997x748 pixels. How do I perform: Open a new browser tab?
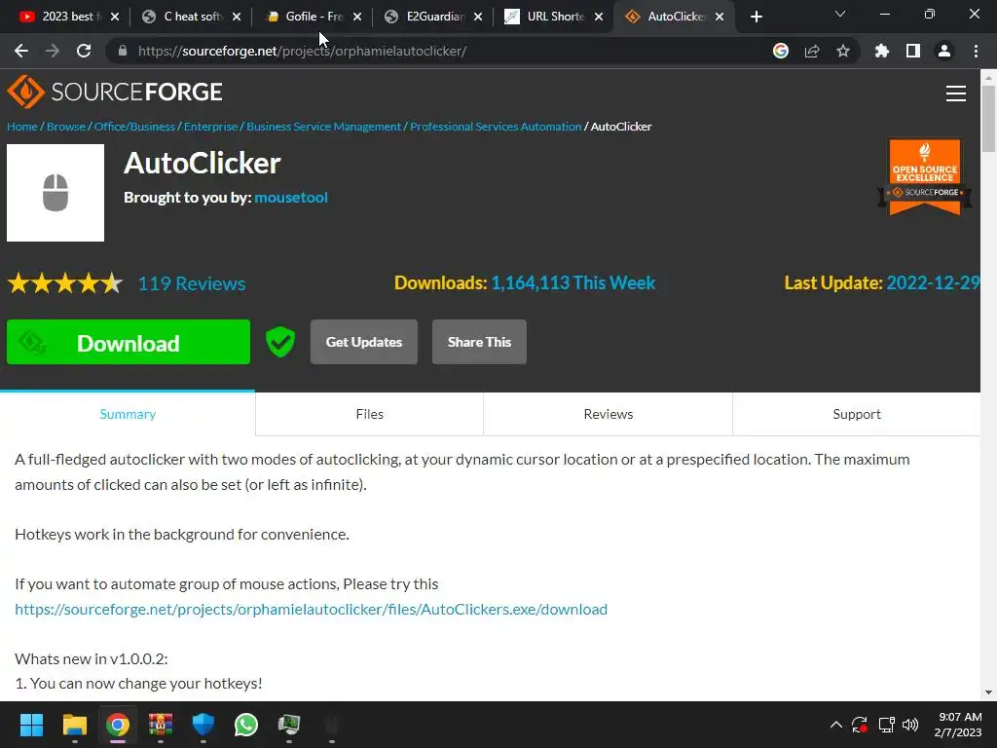[756, 17]
